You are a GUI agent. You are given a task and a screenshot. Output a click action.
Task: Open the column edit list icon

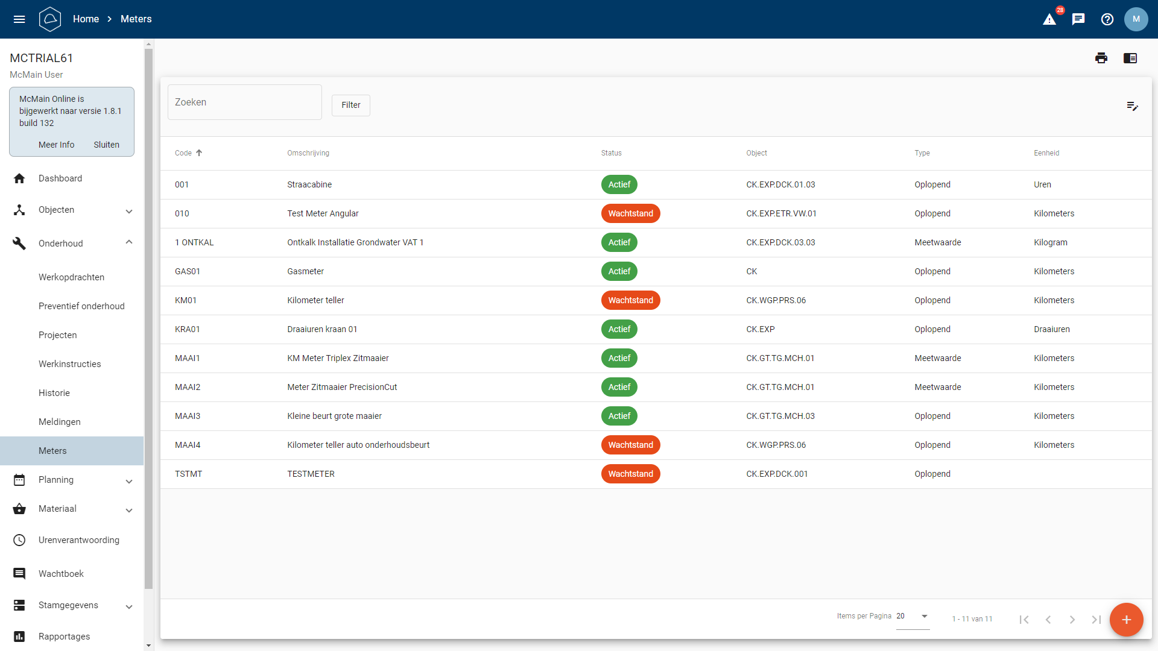1132,106
